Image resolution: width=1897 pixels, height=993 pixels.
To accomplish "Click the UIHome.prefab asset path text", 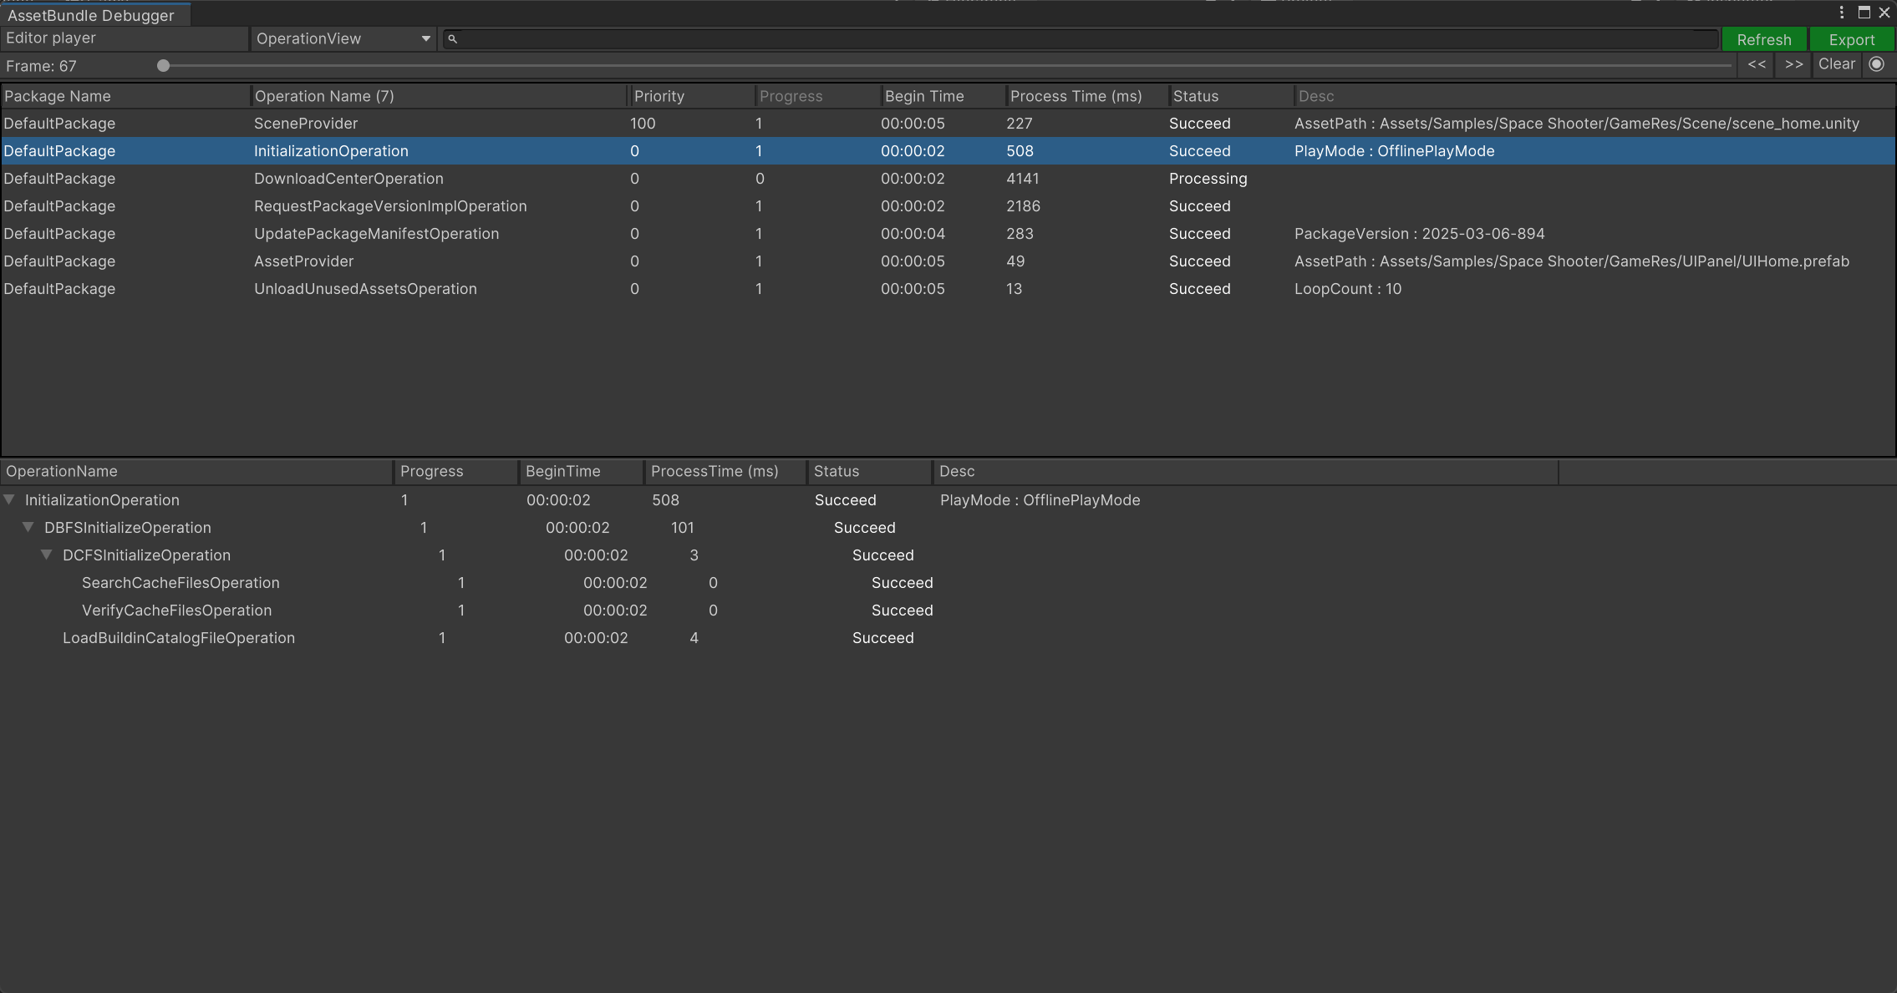I will coord(1572,261).
